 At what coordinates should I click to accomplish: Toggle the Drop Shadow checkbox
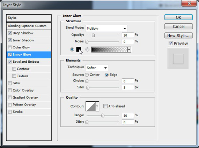click(x=10, y=33)
